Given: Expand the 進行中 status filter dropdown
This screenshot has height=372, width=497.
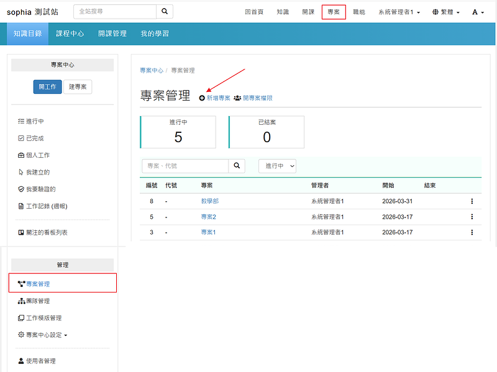Looking at the screenshot, I should pos(277,166).
